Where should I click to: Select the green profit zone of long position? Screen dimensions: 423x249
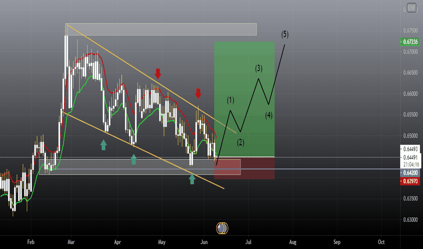click(245, 99)
